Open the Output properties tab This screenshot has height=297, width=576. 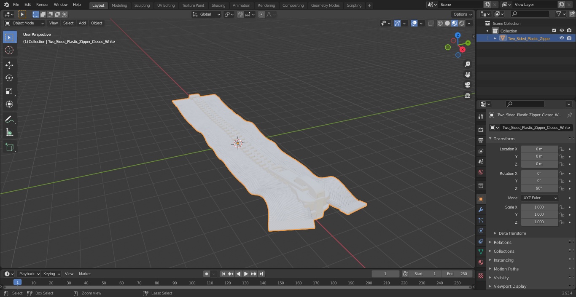pos(481,140)
